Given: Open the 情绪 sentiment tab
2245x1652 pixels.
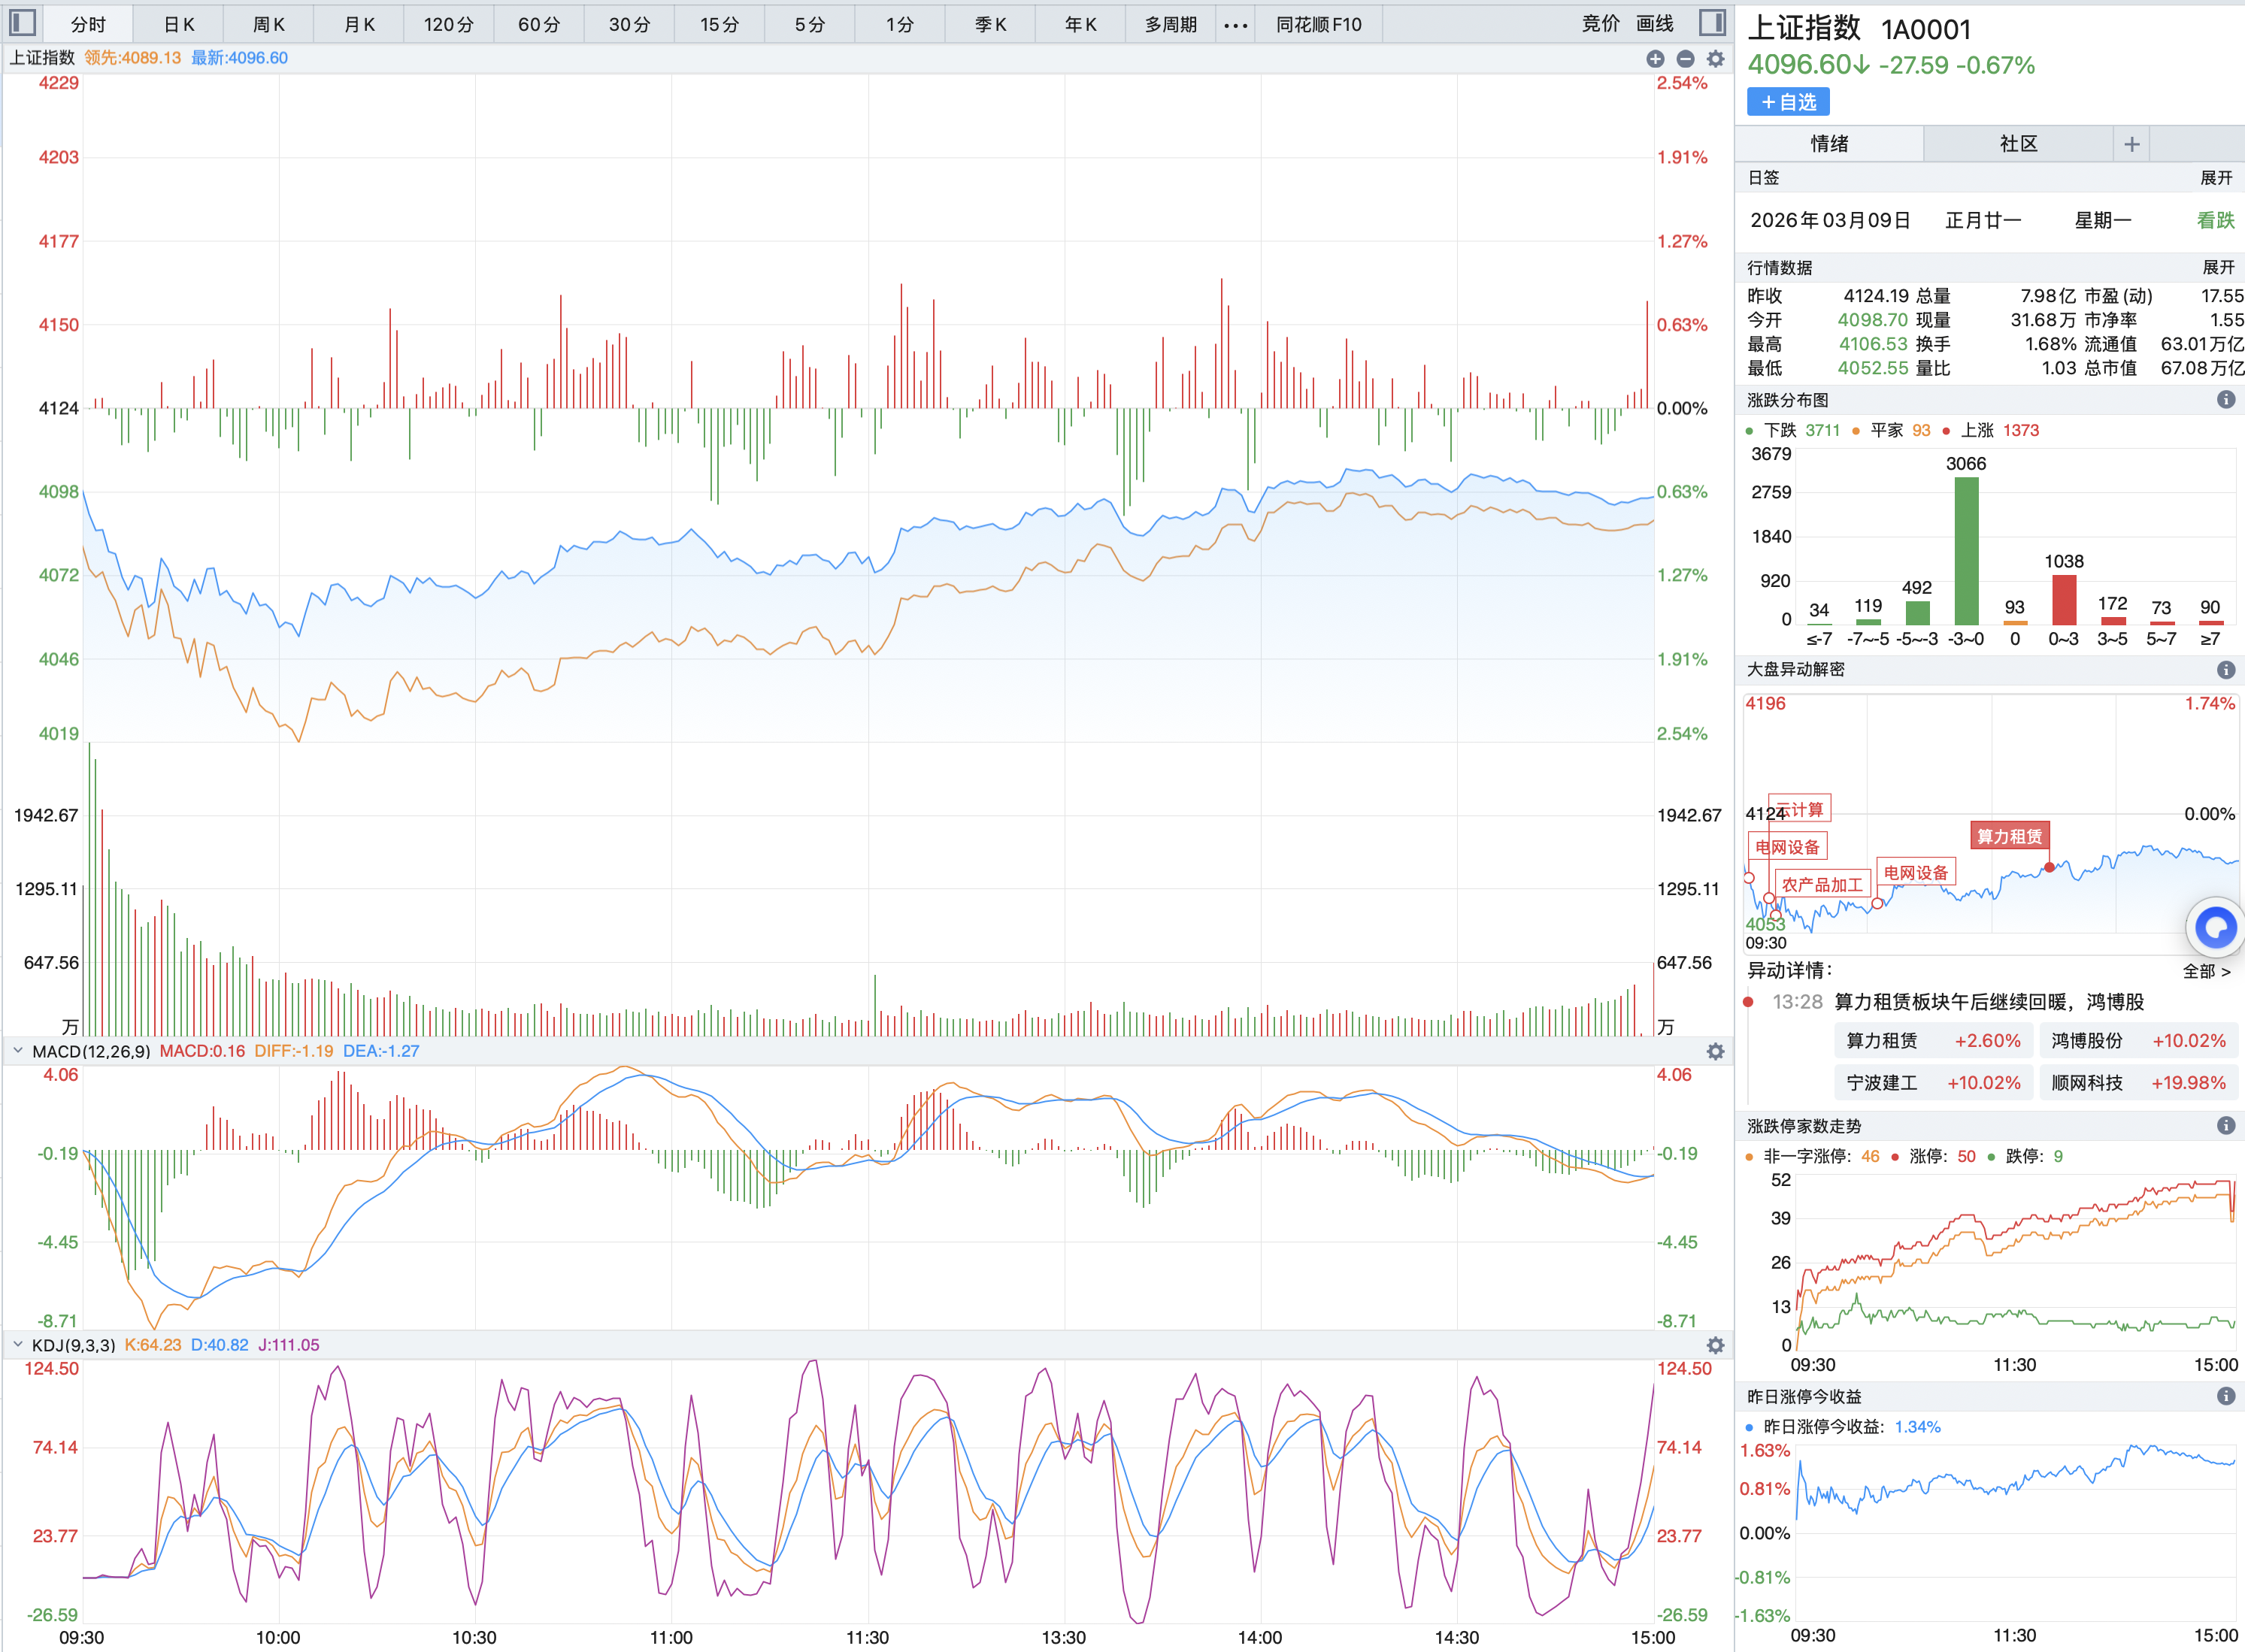Looking at the screenshot, I should click(x=1828, y=144).
